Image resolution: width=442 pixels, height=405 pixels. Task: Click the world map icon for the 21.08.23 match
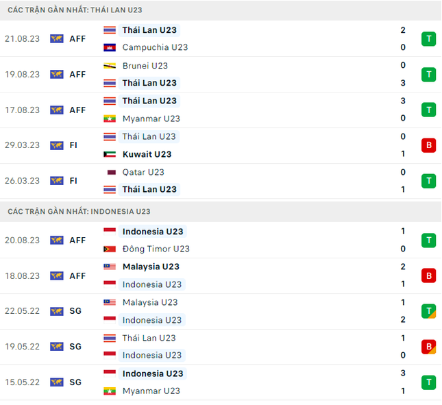point(57,38)
